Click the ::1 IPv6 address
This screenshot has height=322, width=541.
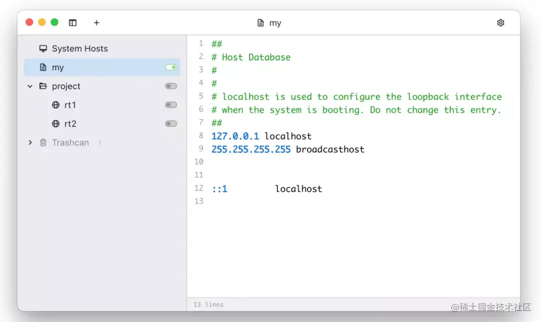click(219, 188)
